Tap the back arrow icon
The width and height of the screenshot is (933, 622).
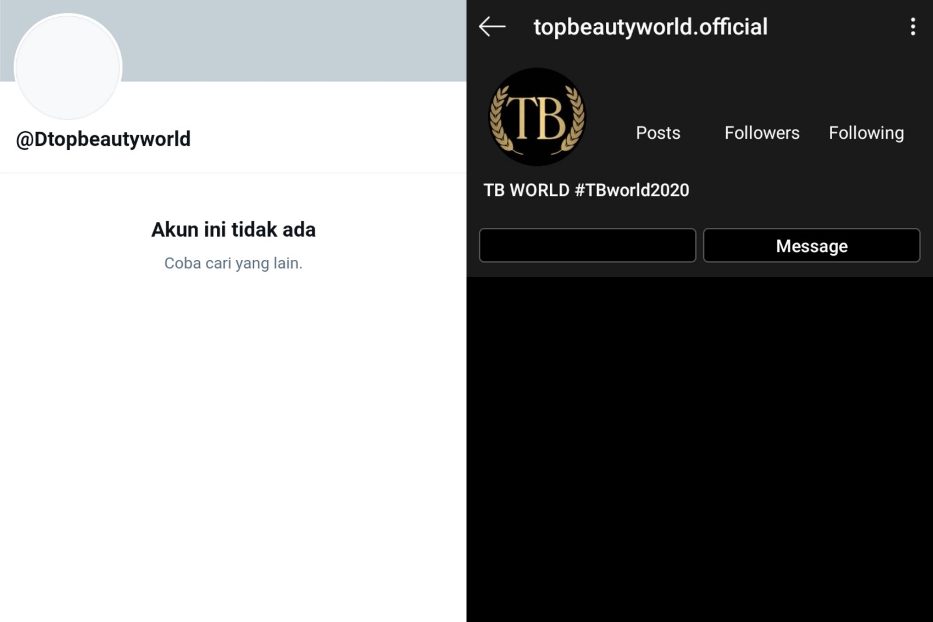[492, 27]
